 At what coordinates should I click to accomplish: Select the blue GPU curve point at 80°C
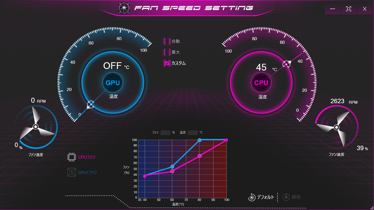coord(200,140)
